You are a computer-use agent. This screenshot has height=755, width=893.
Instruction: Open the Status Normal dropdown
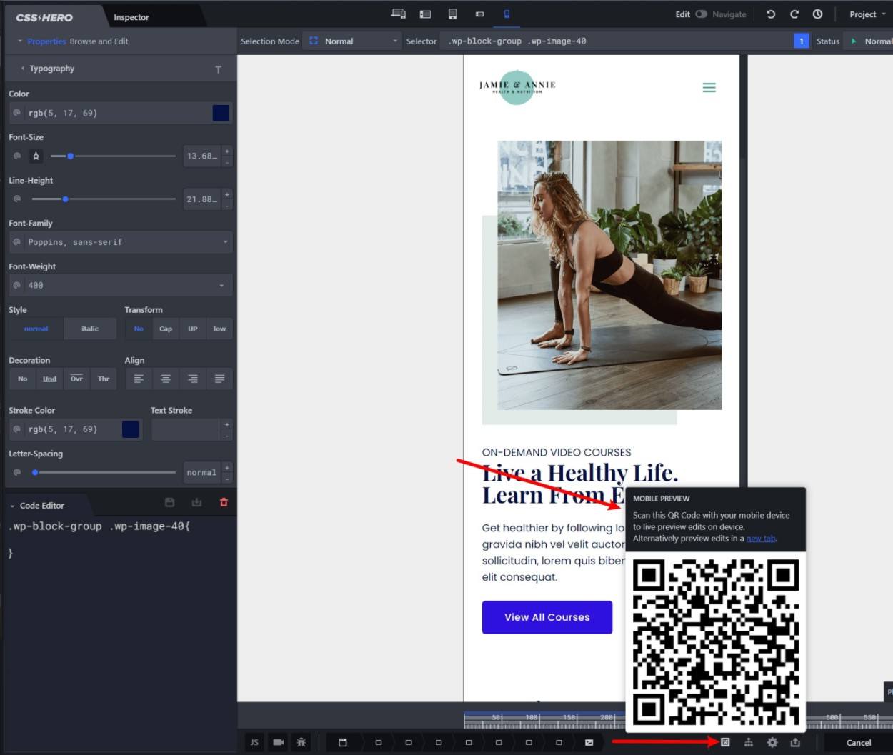870,41
